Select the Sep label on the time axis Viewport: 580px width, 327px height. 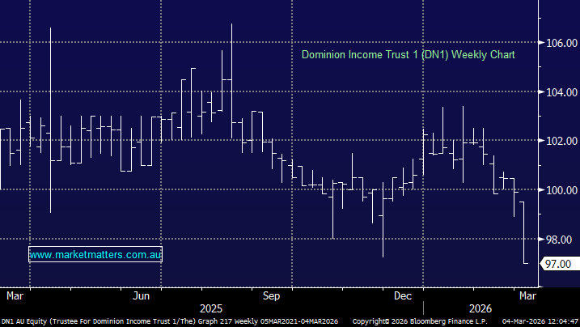(x=271, y=295)
